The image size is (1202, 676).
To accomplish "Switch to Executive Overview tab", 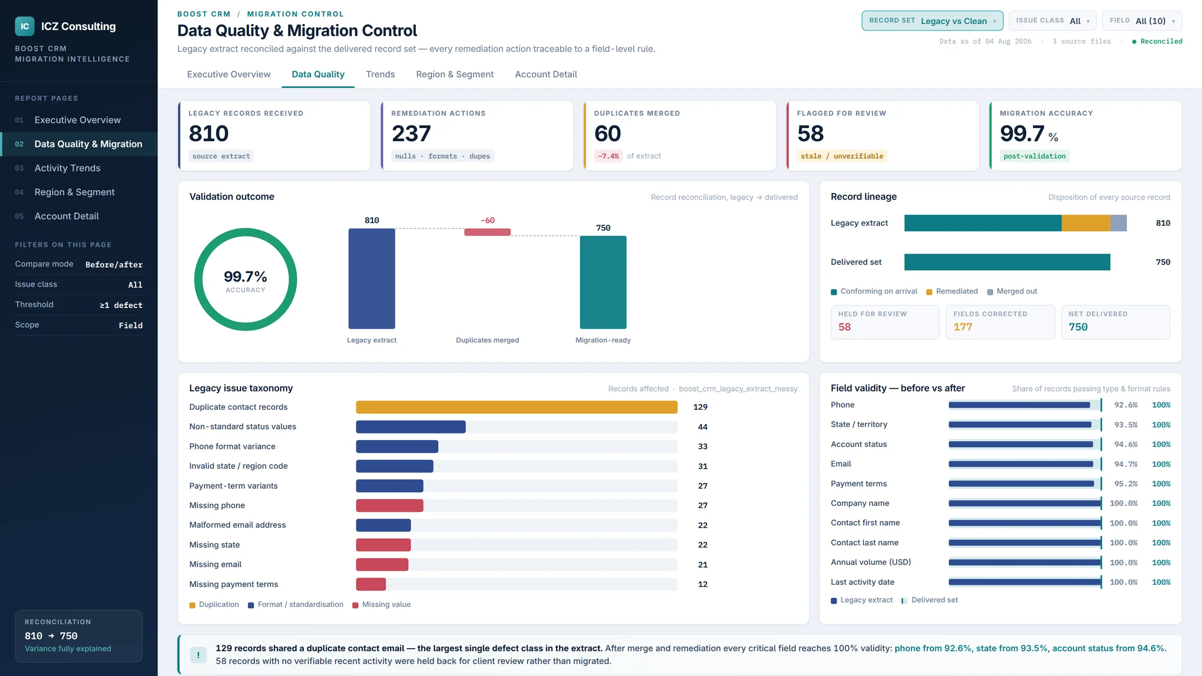I will coord(229,75).
